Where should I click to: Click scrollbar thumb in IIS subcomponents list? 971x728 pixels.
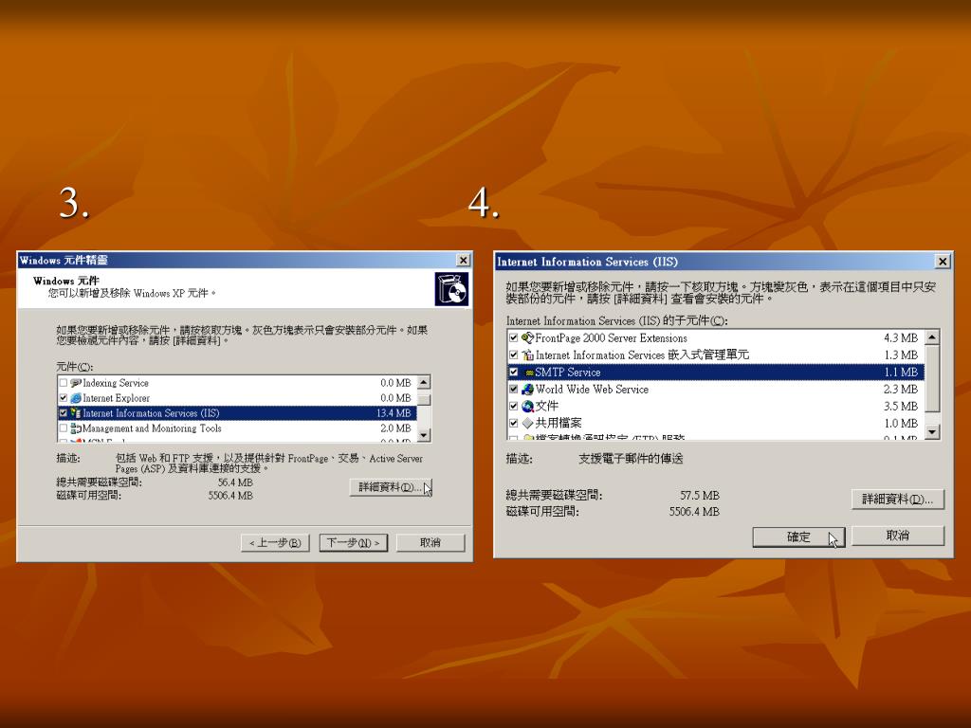click(932, 378)
